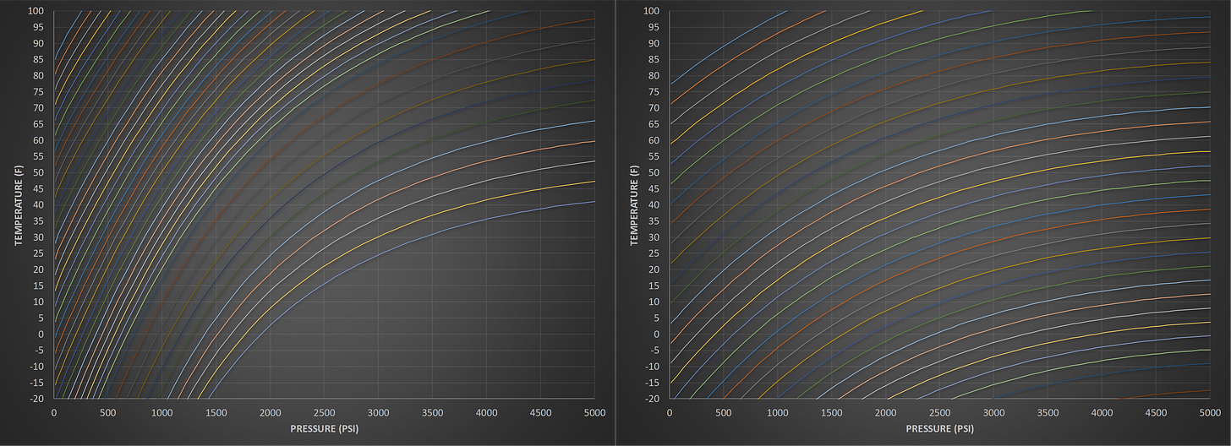Click the 0 pressure origin label on left chart
1231x446 pixels.
point(54,413)
